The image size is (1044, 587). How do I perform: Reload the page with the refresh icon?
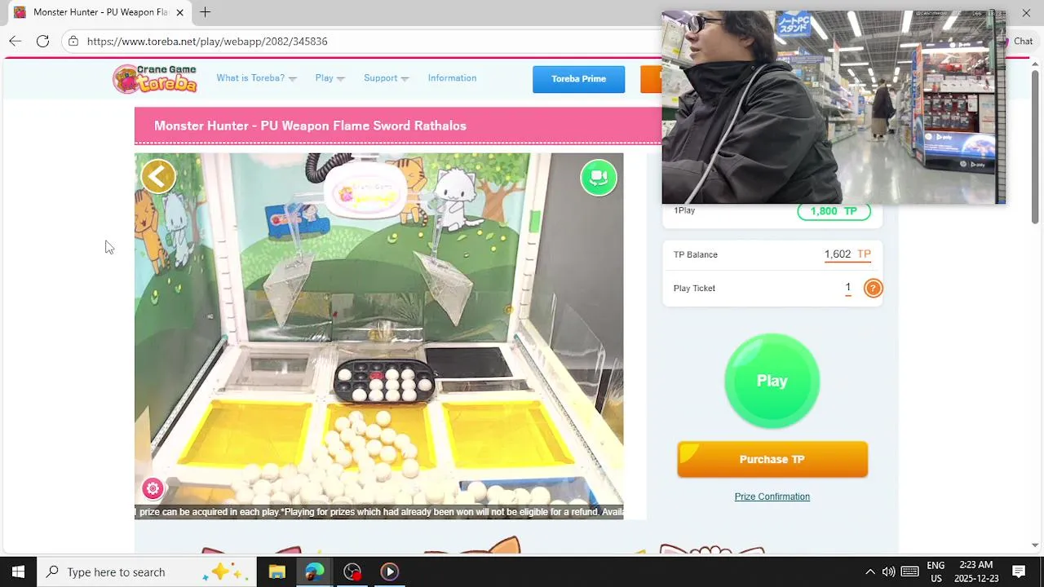click(42, 41)
